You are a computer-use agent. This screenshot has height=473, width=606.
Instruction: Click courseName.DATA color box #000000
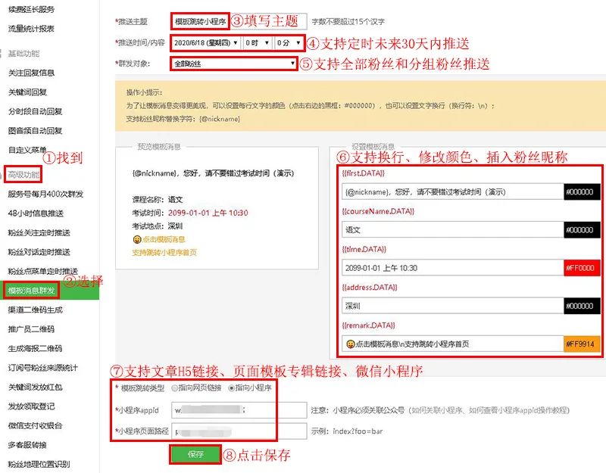point(582,230)
